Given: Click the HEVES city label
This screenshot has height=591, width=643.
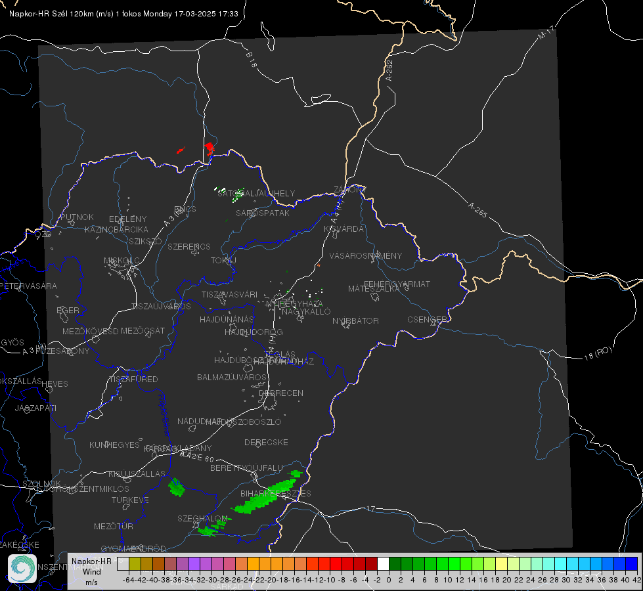Looking at the screenshot, I should click(55, 384).
